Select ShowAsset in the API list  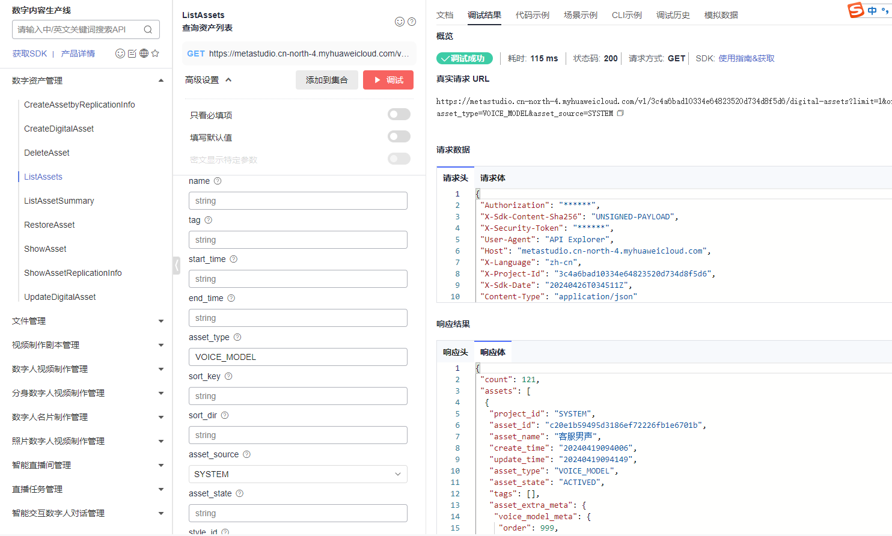[x=45, y=249]
